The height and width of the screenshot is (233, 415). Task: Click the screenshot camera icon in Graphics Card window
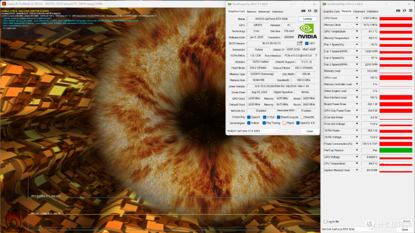[303, 11]
